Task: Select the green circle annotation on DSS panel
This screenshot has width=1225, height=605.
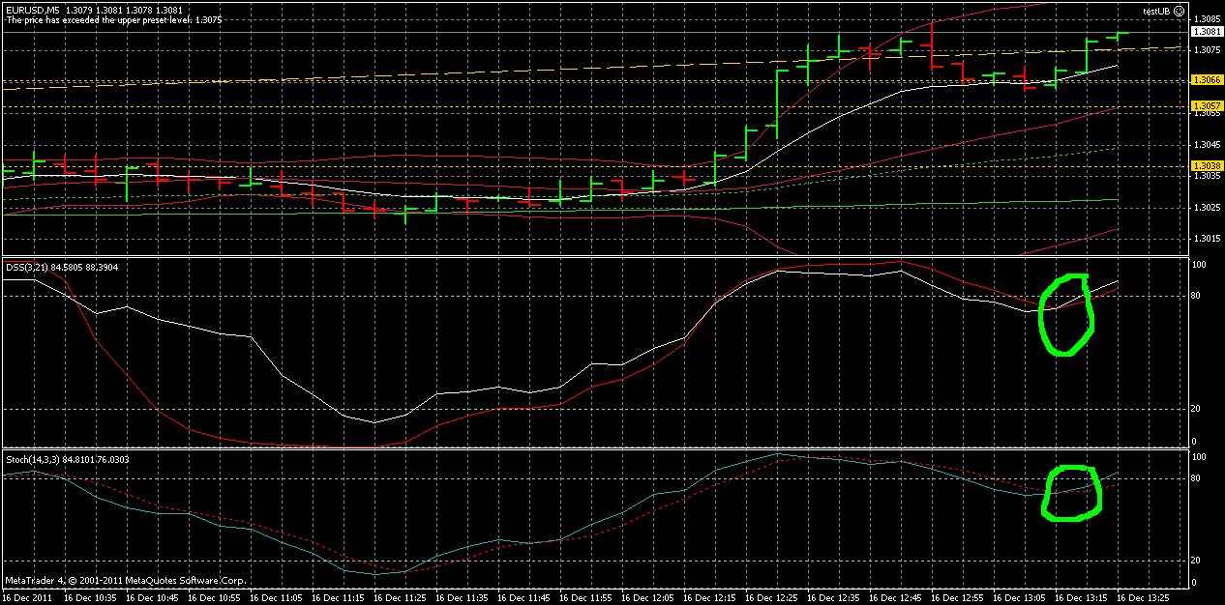Action: pyautogui.click(x=1066, y=314)
